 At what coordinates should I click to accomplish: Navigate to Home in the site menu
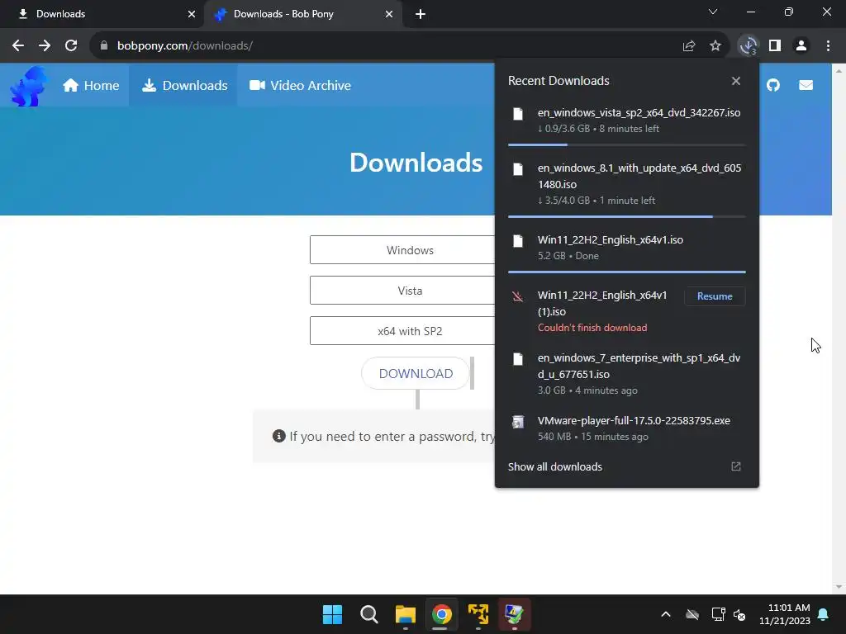pos(91,85)
